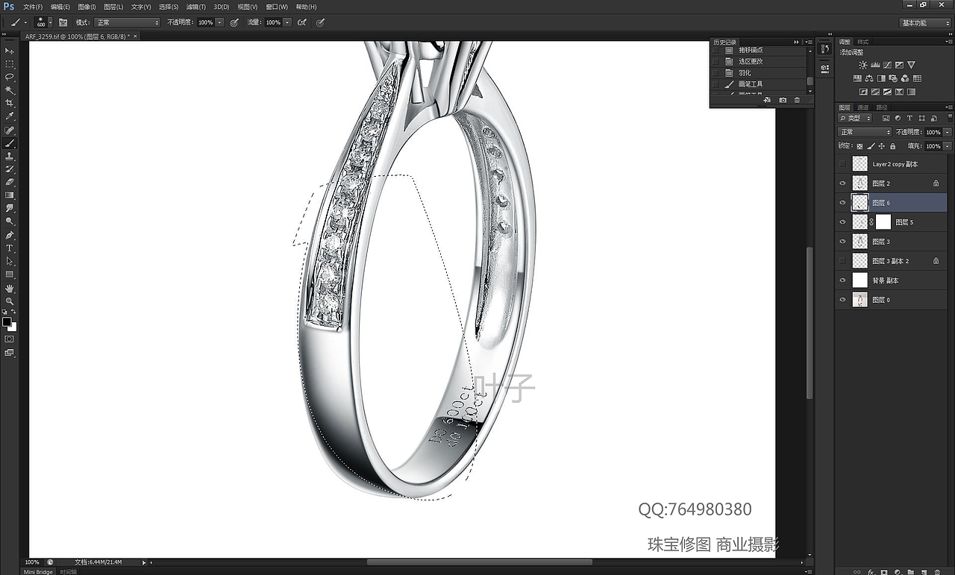Select the Pen tool
Viewport: 955px width, 575px height.
click(x=10, y=235)
